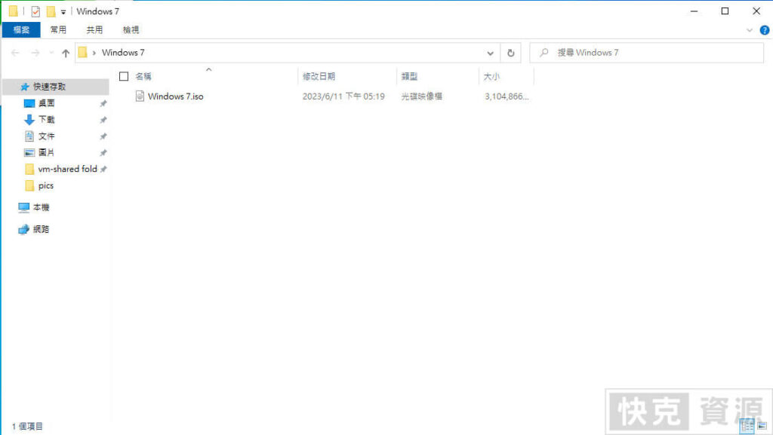The image size is (773, 435).
Task: Sort by 大小 column header
Action: [x=491, y=76]
